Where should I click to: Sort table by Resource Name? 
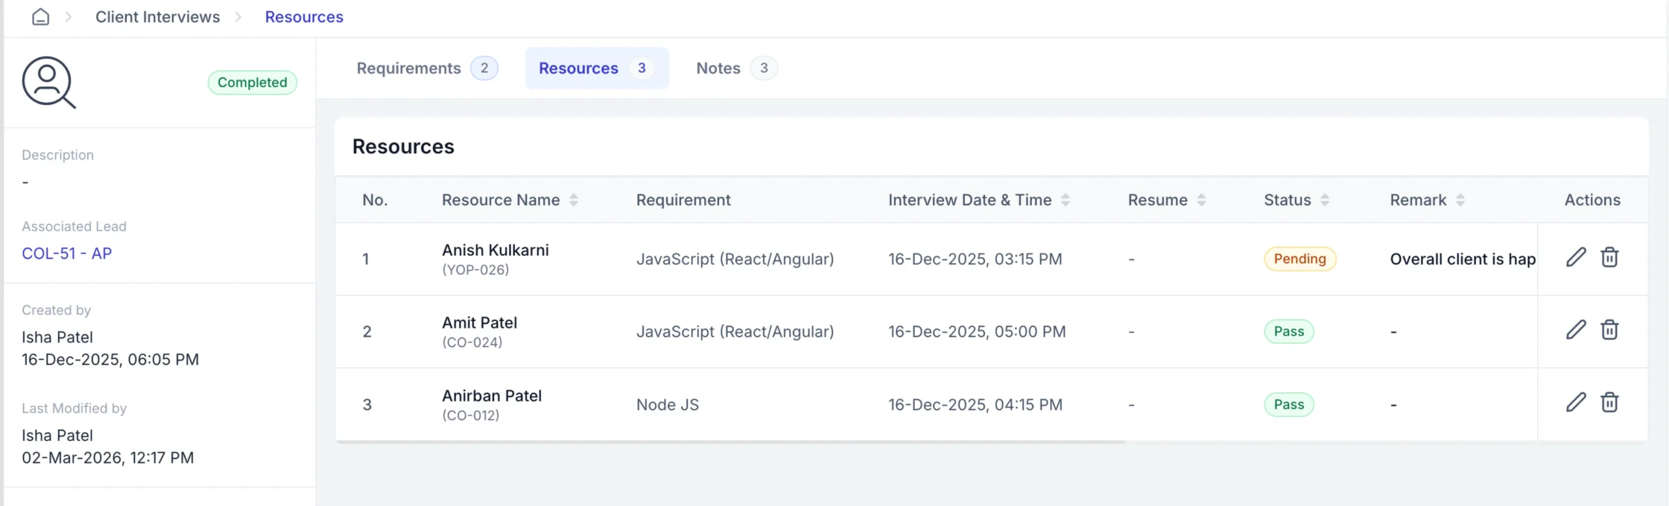pyautogui.click(x=573, y=200)
